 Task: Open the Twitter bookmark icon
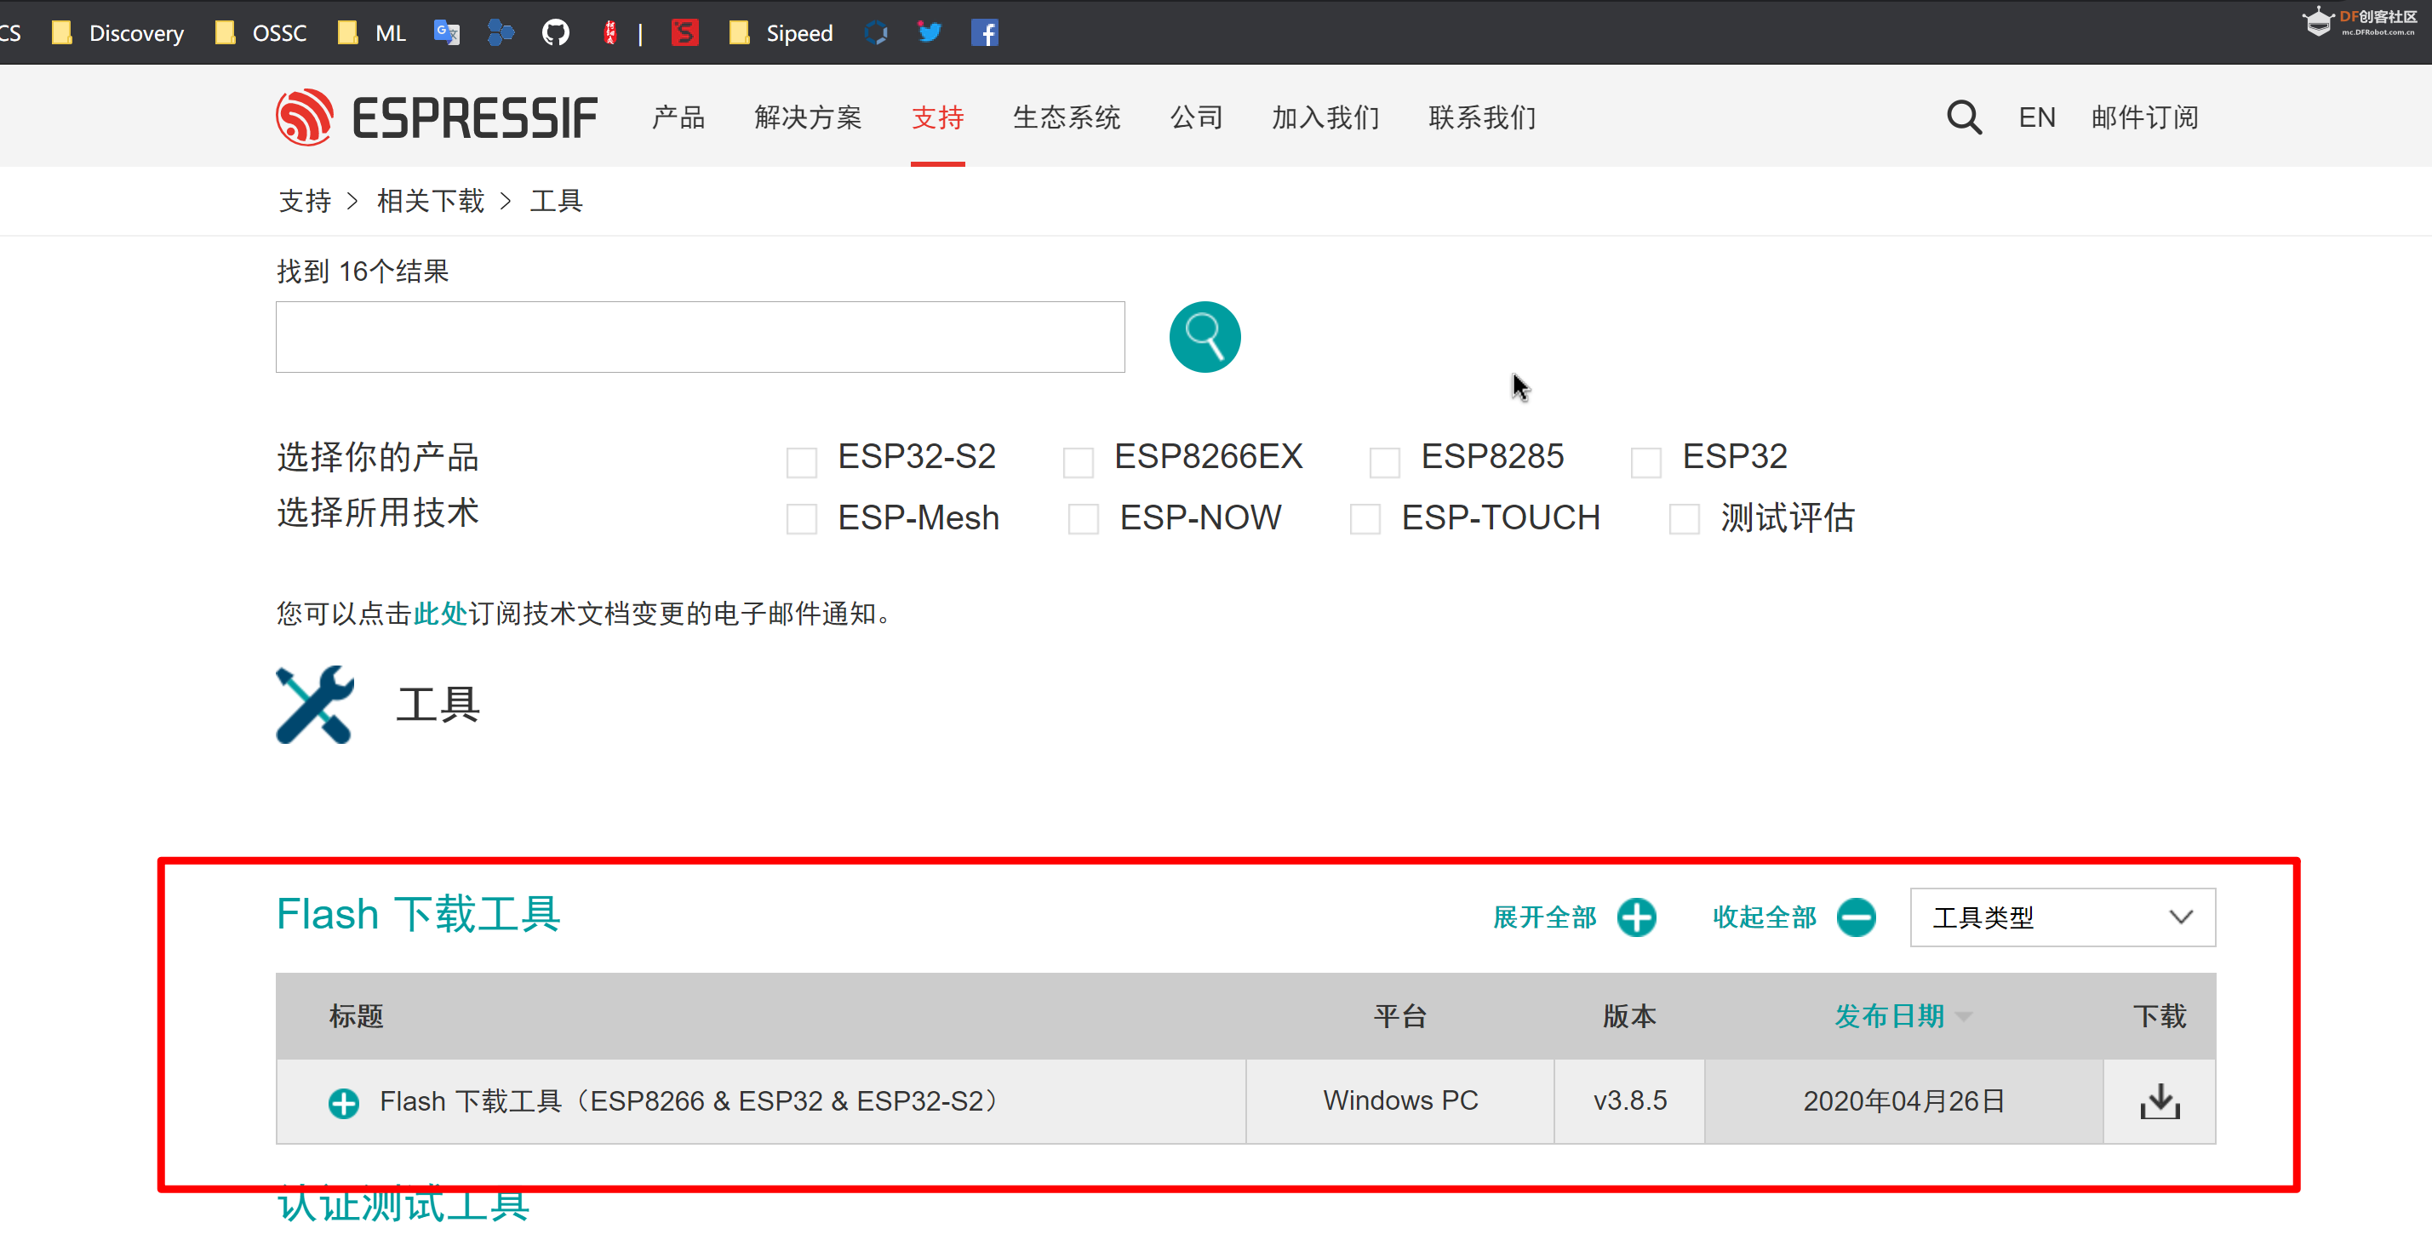click(x=930, y=33)
